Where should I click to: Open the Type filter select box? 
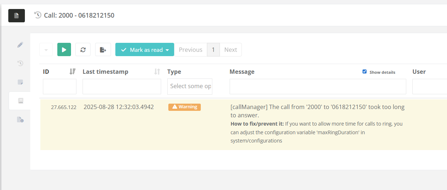[x=190, y=86]
